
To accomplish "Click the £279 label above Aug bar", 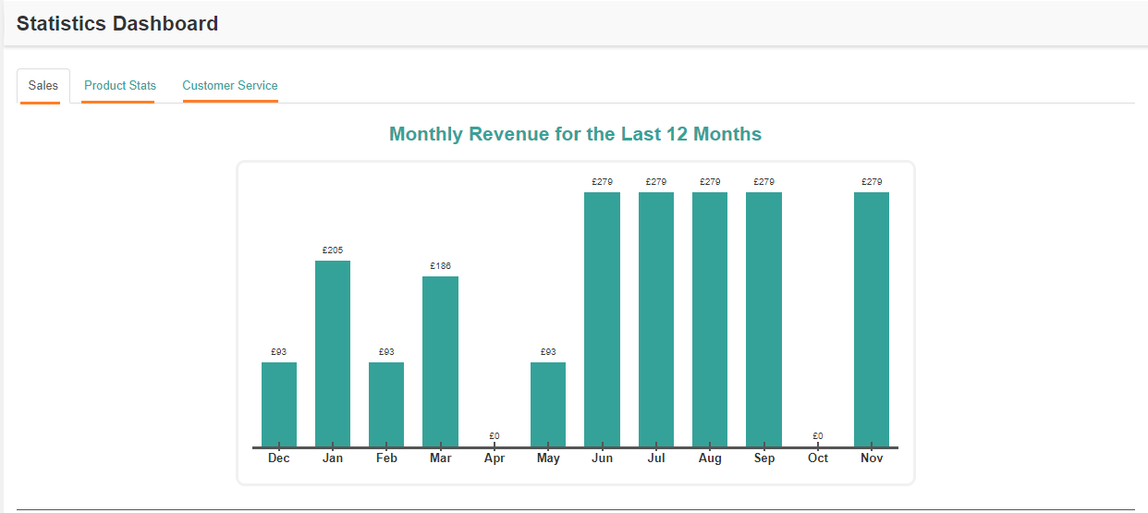I will tap(710, 182).
